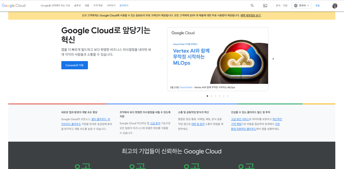The height and width of the screenshot is (169, 344).
Task: Open the '혁신적인 가격 책정' link
Action: coord(277,119)
